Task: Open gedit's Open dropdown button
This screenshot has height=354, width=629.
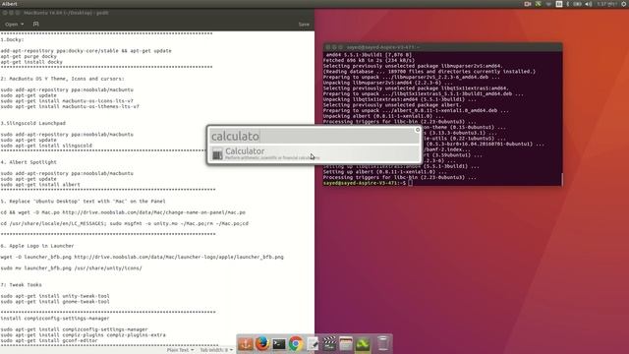Action: click(15, 24)
